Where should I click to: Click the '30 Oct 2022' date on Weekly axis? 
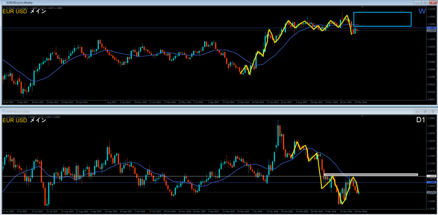coord(37,102)
